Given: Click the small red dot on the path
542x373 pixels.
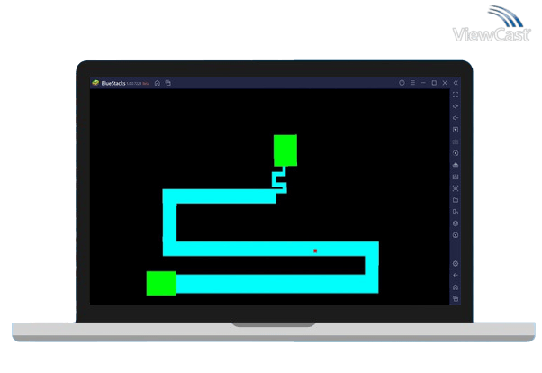Looking at the screenshot, I should [315, 250].
